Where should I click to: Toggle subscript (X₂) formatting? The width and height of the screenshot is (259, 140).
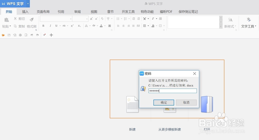click(x=79, y=26)
